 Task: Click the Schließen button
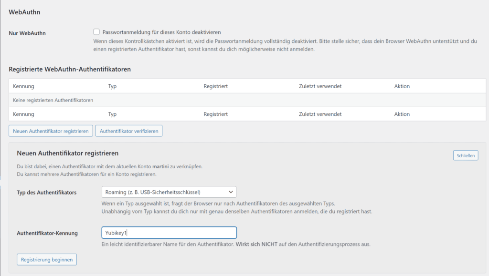(x=466, y=155)
